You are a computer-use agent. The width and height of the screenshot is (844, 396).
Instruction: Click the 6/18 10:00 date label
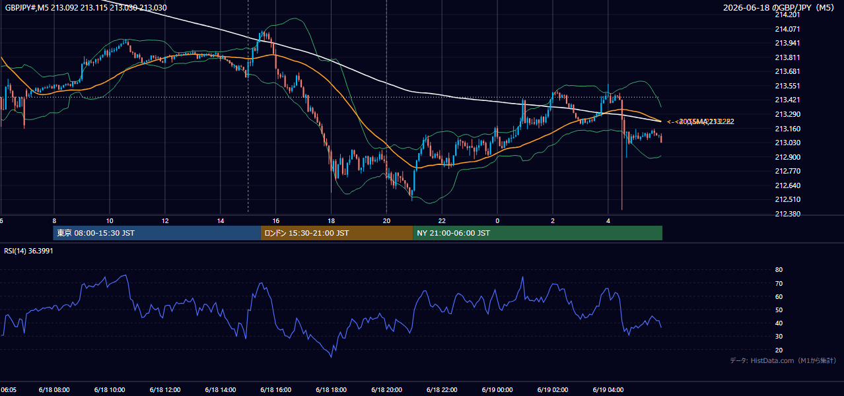(x=110, y=389)
